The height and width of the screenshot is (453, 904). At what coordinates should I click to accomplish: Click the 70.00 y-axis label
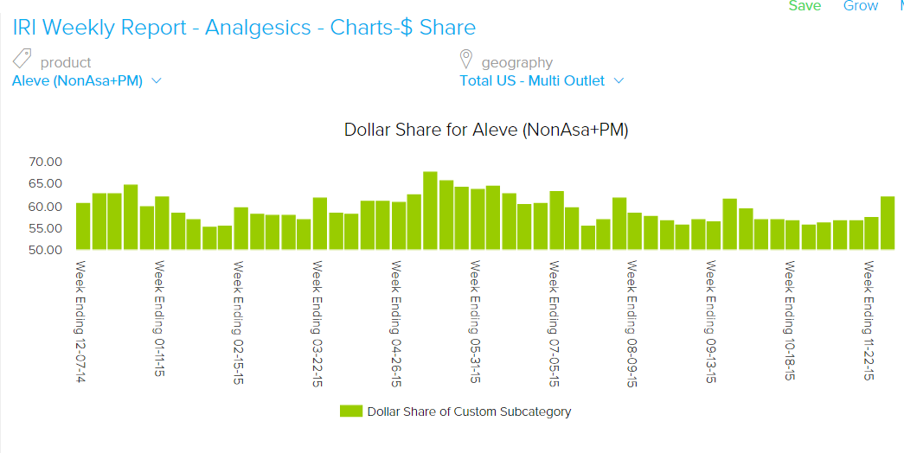click(x=45, y=162)
